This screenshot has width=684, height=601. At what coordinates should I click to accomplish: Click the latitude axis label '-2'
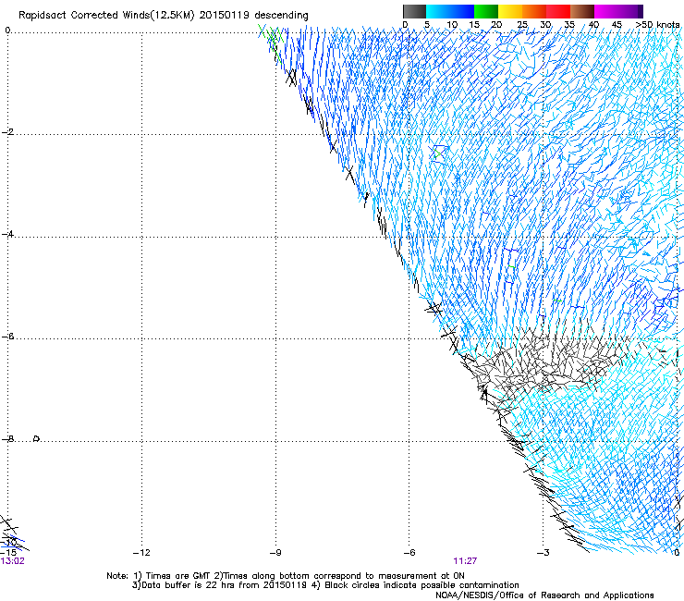tap(7, 132)
